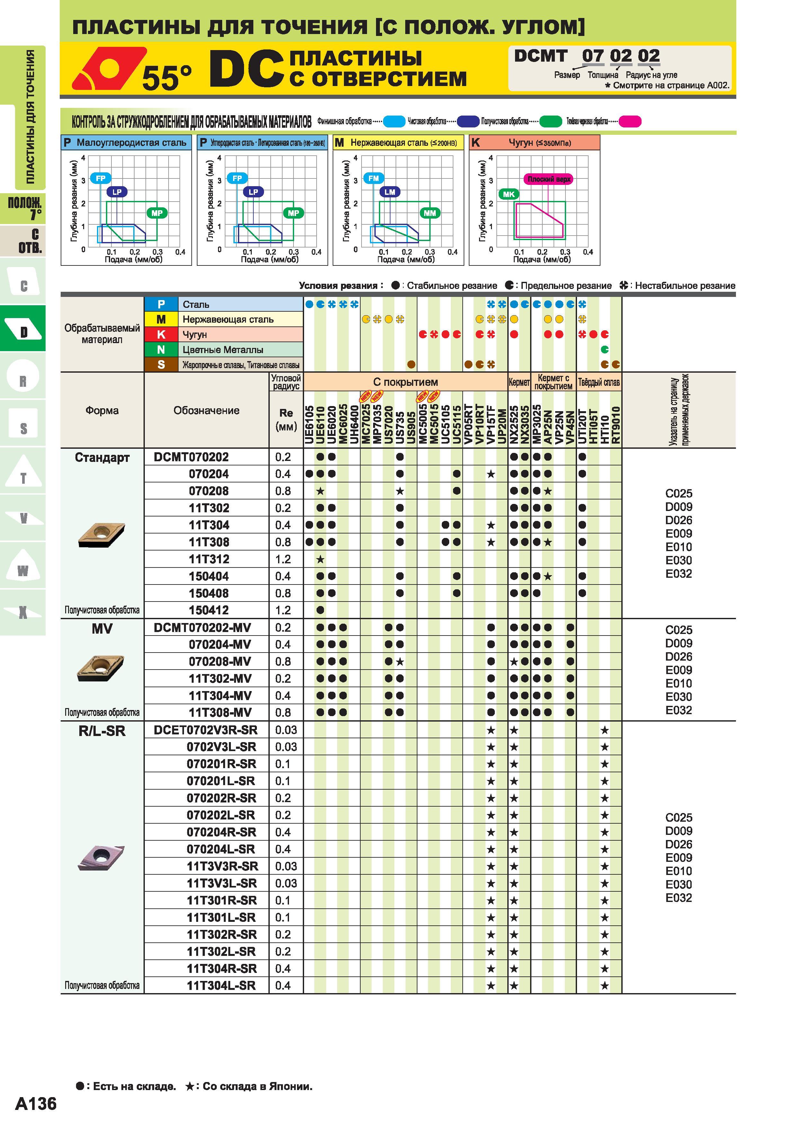
Task: Click the magenta heavy roughing swatch
Action: pos(630,121)
